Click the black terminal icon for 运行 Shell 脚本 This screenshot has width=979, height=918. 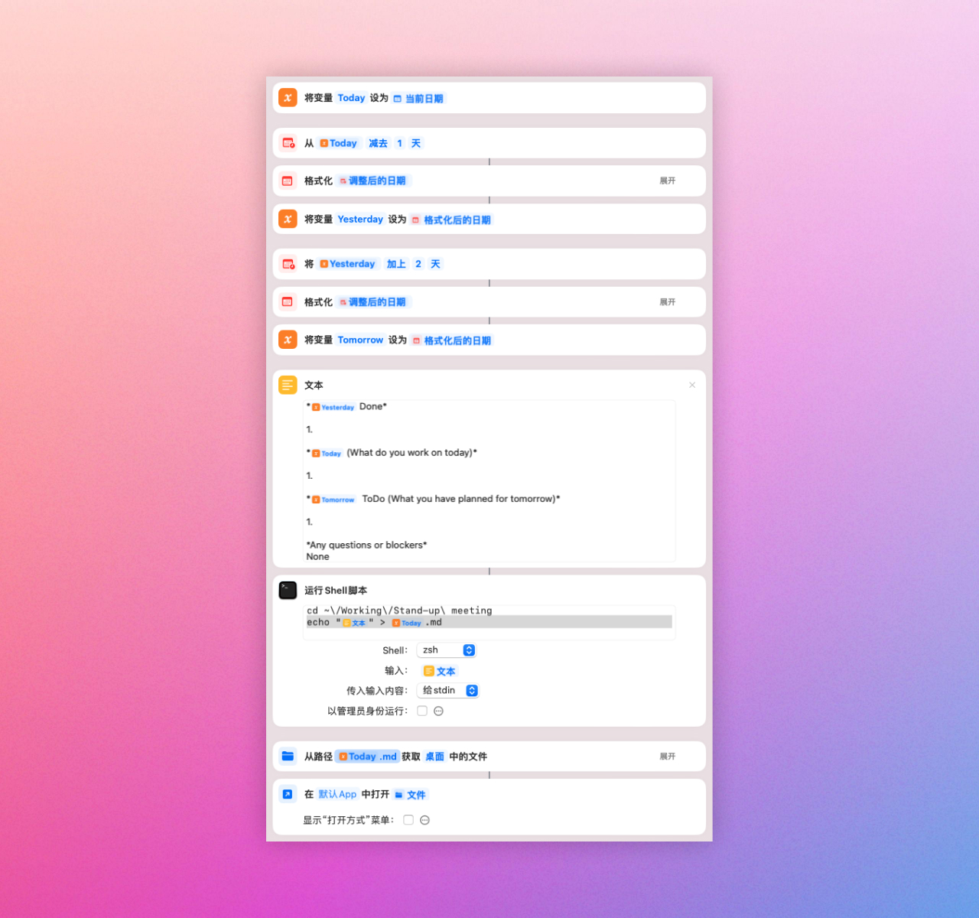pyautogui.click(x=288, y=590)
